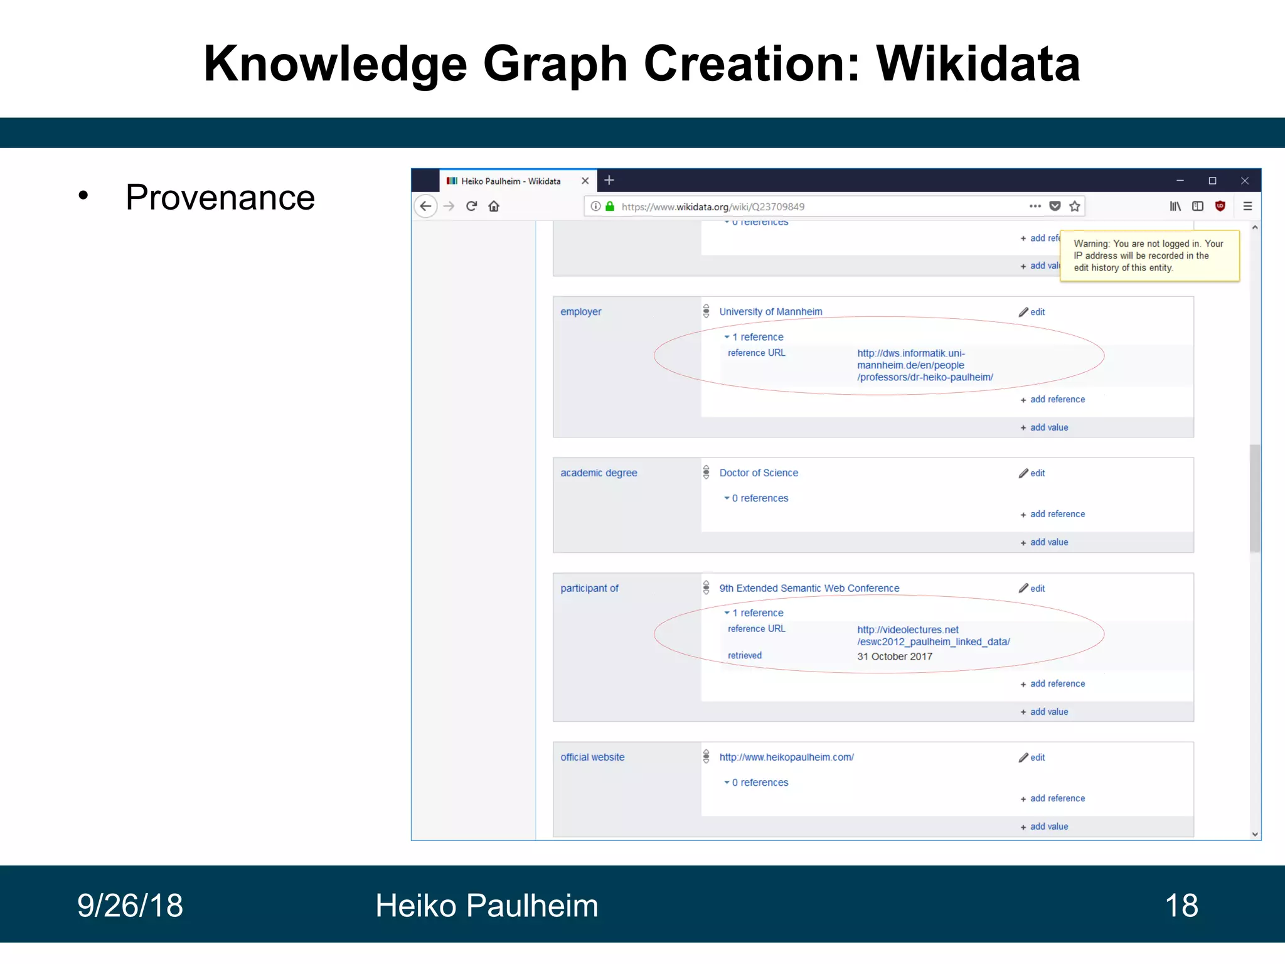This screenshot has height=964, width=1285.
Task: Edit the official website statement
Action: pos(1032,758)
